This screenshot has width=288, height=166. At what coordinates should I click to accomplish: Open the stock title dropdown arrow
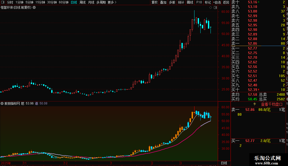click(34, 8)
